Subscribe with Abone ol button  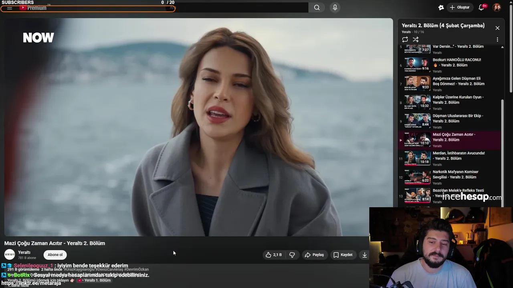[55, 255]
